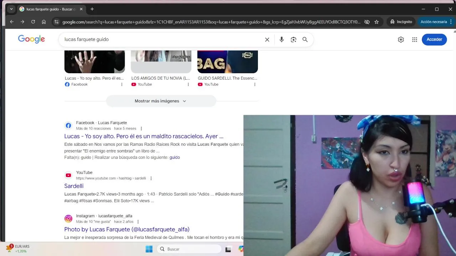Open the 'GUIDO SARDELLI' image thumbnail
Image resolution: width=456 pixels, height=256 pixels.
(x=228, y=62)
